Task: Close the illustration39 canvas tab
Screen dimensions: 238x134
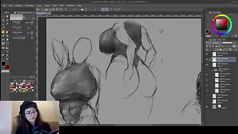Action: (x=49, y=13)
